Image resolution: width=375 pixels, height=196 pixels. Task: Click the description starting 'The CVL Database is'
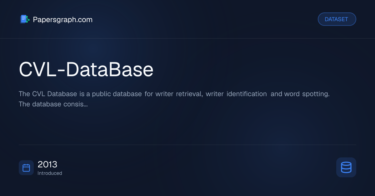[x=174, y=99]
